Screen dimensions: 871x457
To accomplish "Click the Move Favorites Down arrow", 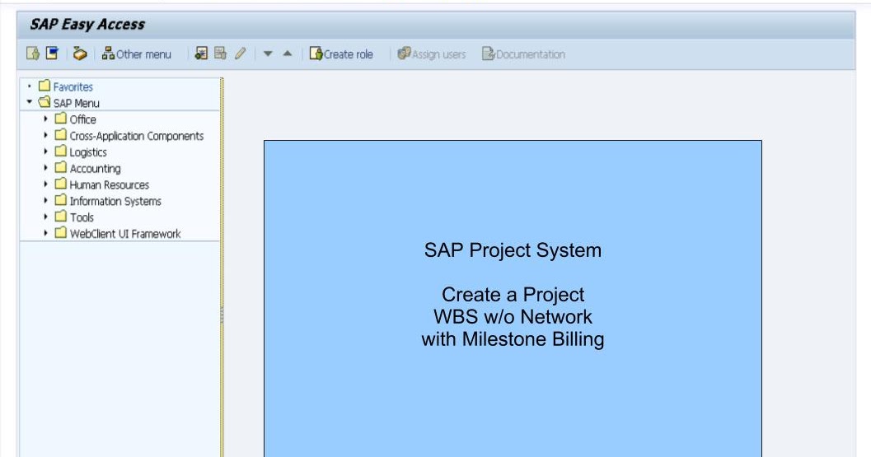I will pos(268,54).
